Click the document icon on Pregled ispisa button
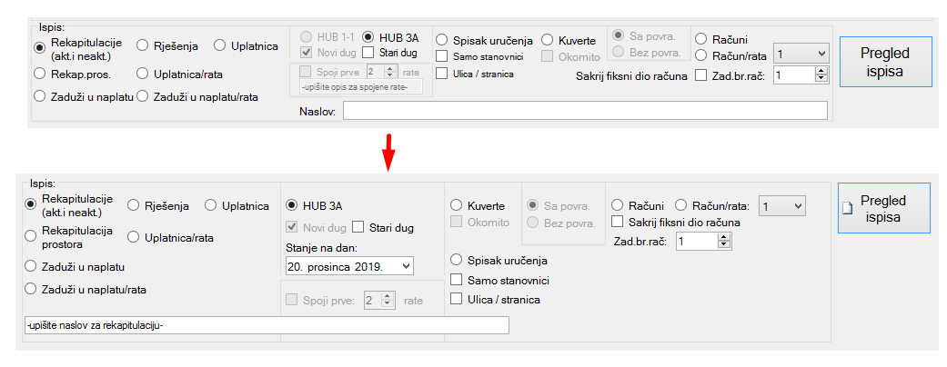The image size is (947, 367). coord(848,209)
